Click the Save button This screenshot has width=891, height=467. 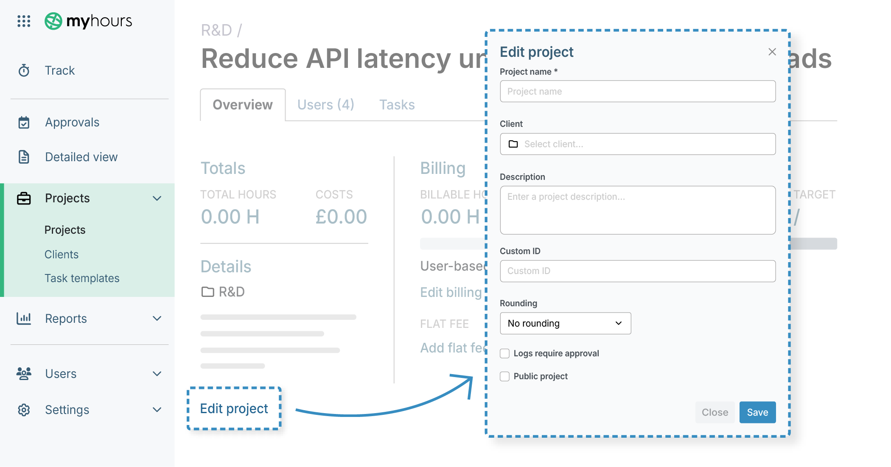coord(757,412)
